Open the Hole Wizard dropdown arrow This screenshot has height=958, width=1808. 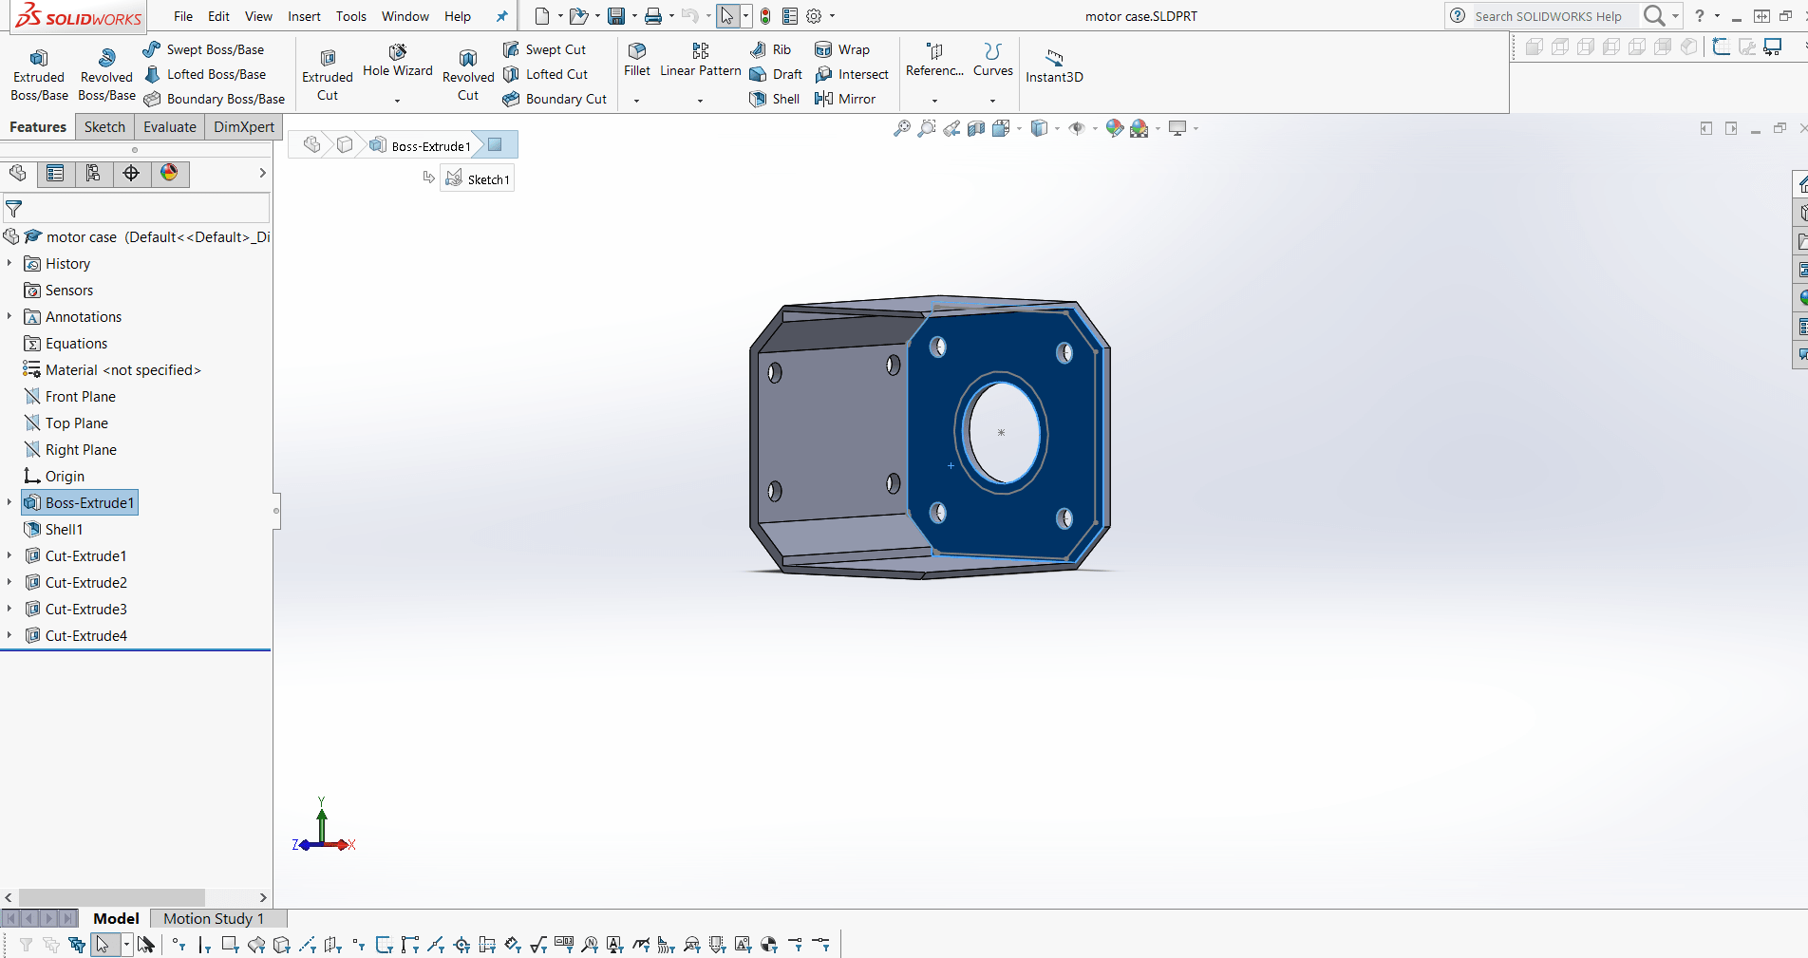click(x=397, y=100)
